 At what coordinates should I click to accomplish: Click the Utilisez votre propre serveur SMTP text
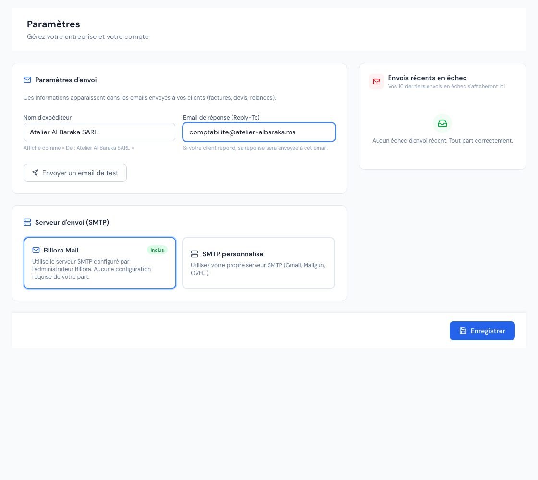(x=258, y=269)
